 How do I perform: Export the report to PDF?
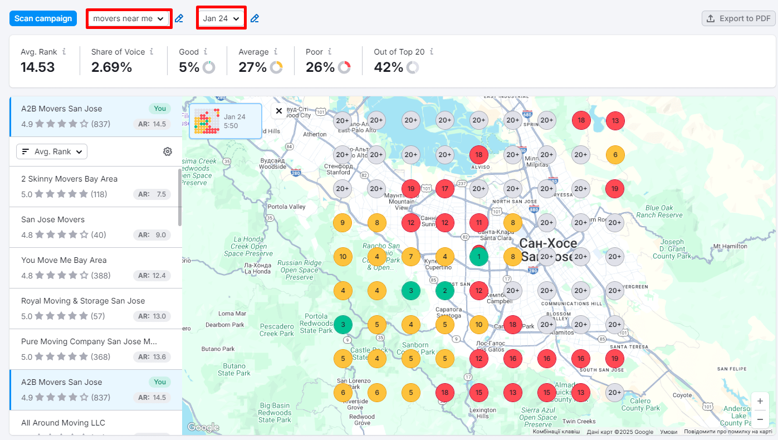click(x=738, y=18)
